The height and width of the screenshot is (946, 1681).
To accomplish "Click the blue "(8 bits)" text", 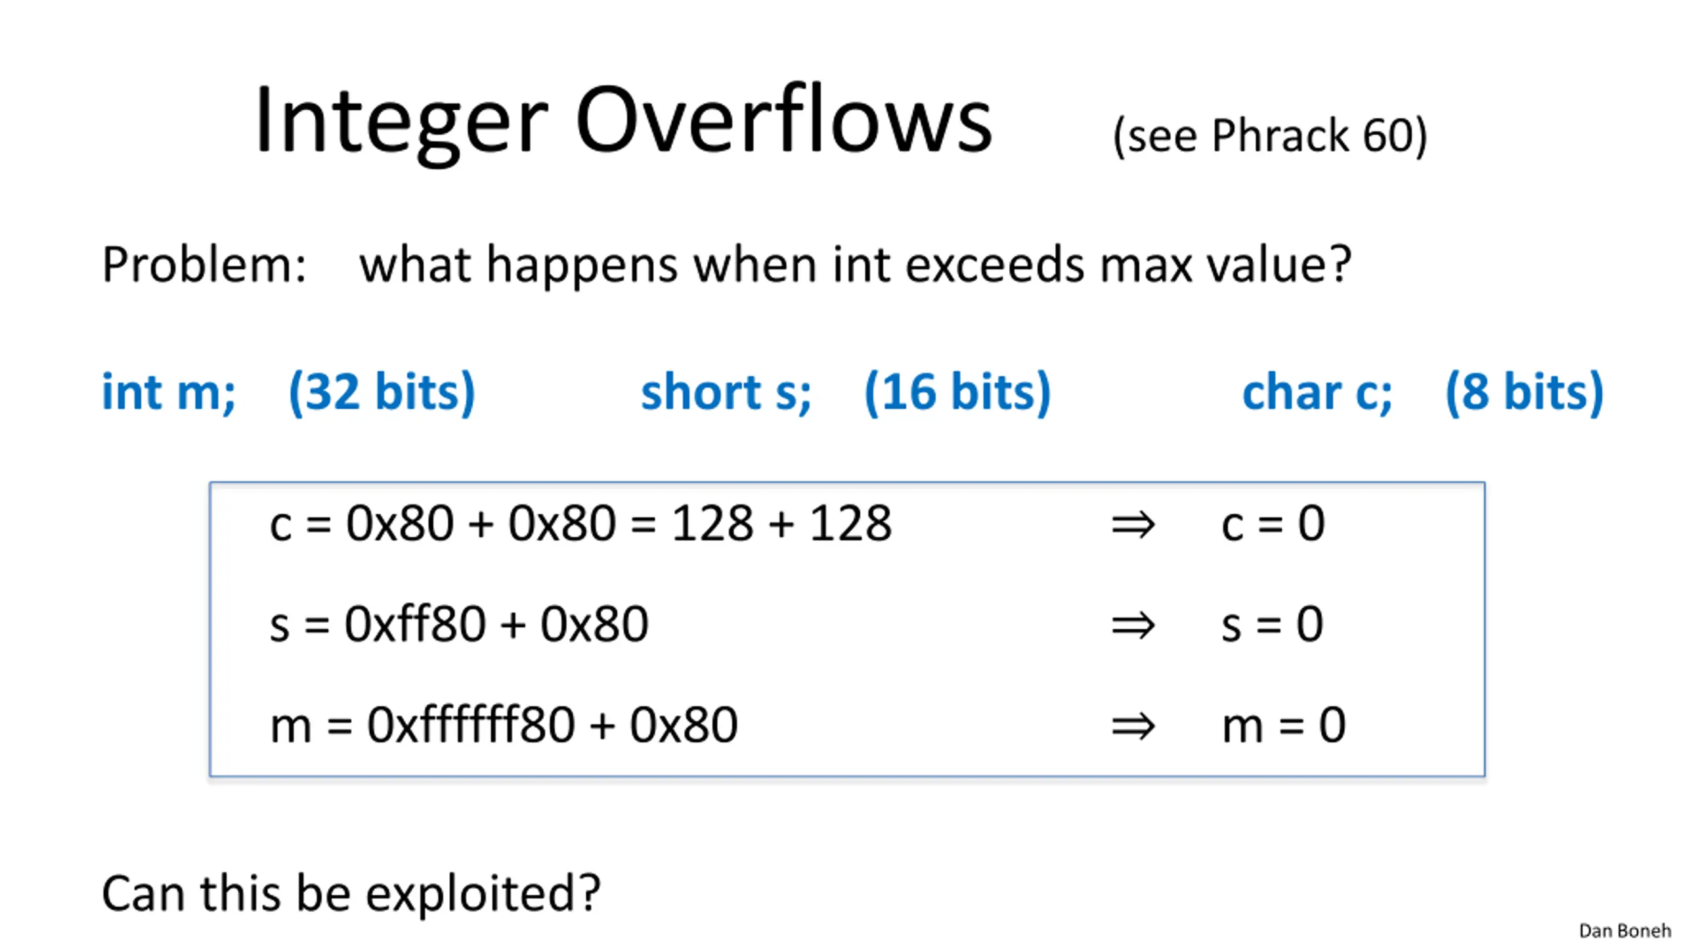I will pos(1524,392).
